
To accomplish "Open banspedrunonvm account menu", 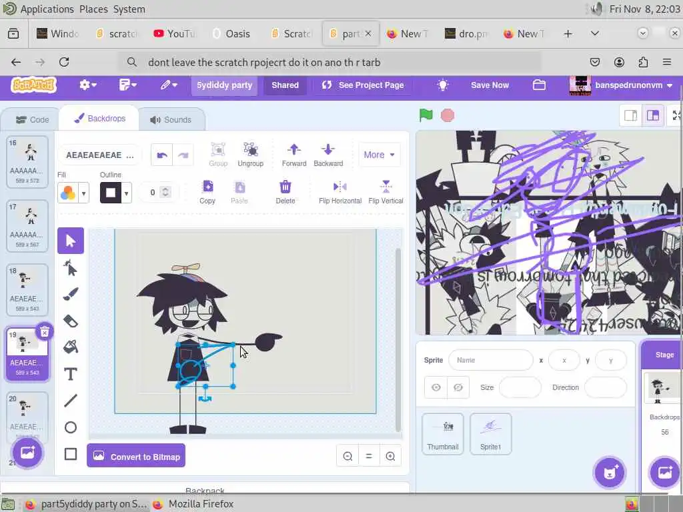I will click(622, 85).
